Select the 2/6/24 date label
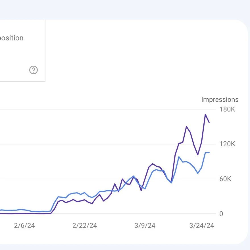 coord(24,226)
